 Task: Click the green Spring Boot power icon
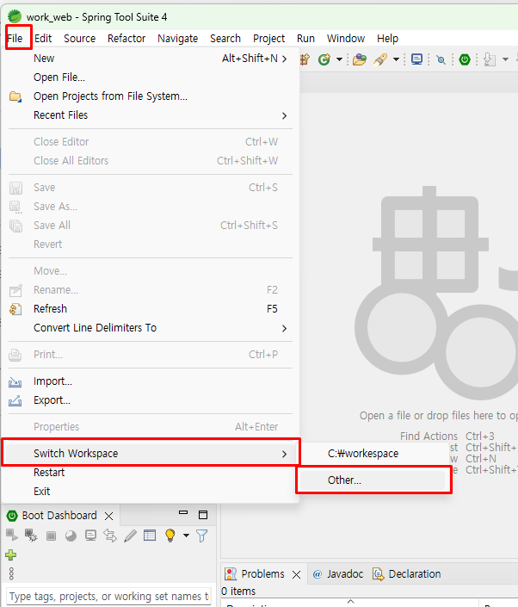465,59
